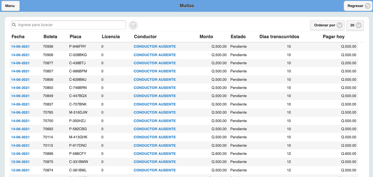Click the Monto column header
The height and width of the screenshot is (177, 373).
[206, 37]
